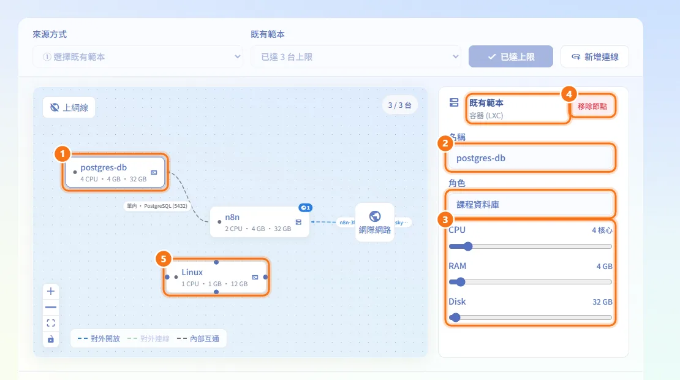Click the postgres-db terminal icon

154,173
